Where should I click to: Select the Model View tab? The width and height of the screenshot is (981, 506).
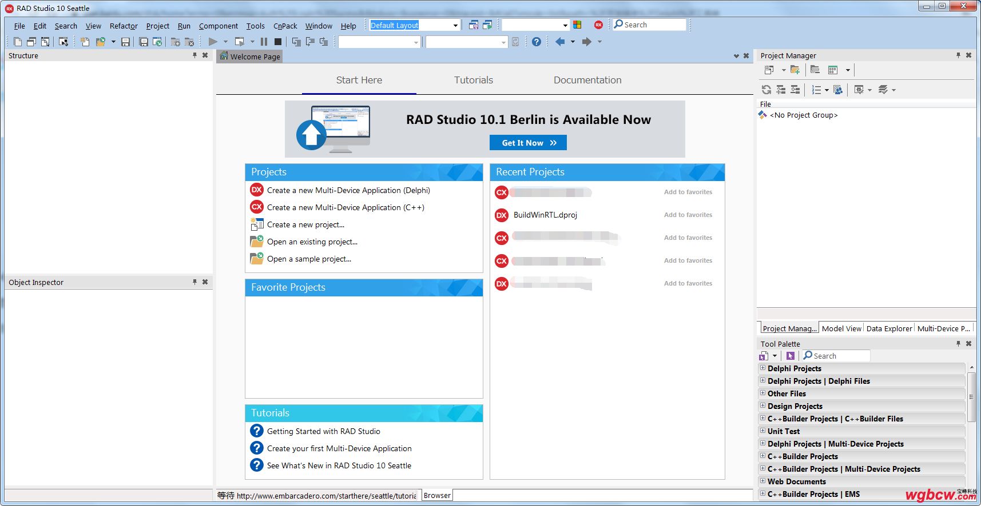[841, 328]
